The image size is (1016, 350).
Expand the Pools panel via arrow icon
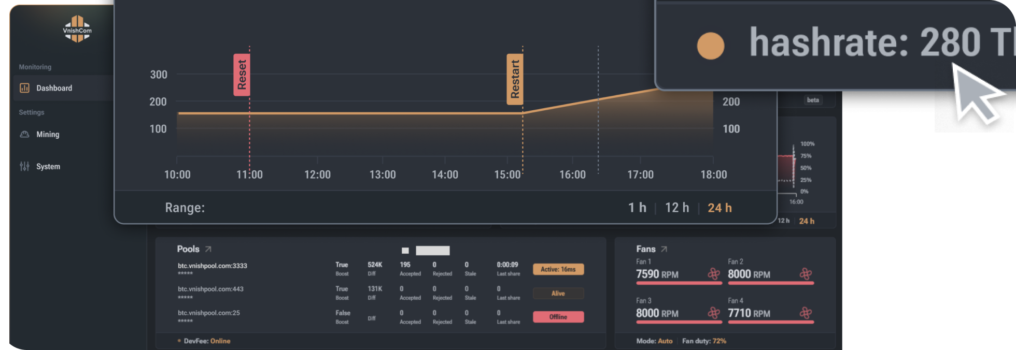[208, 249]
